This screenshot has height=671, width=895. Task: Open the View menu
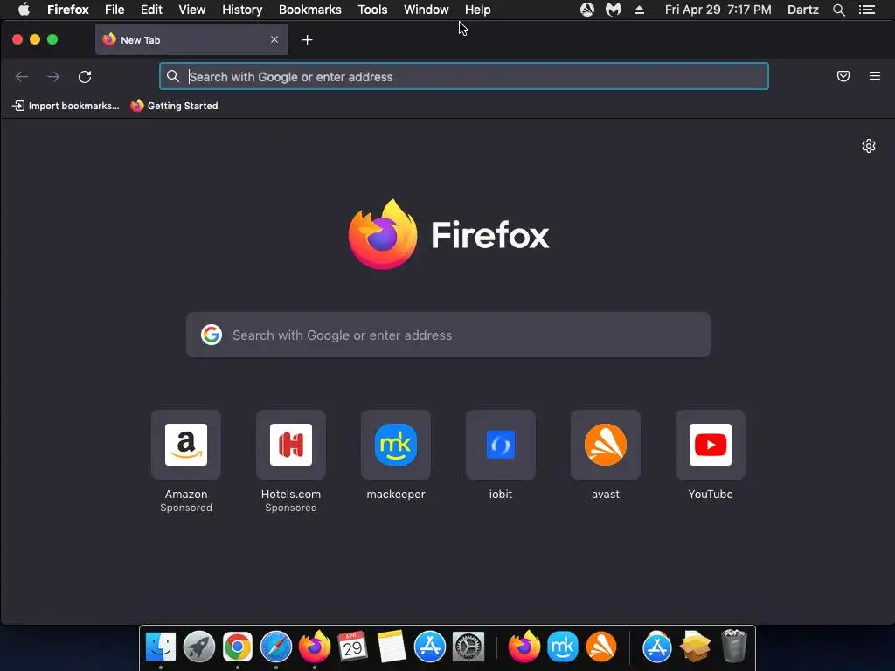[191, 10]
